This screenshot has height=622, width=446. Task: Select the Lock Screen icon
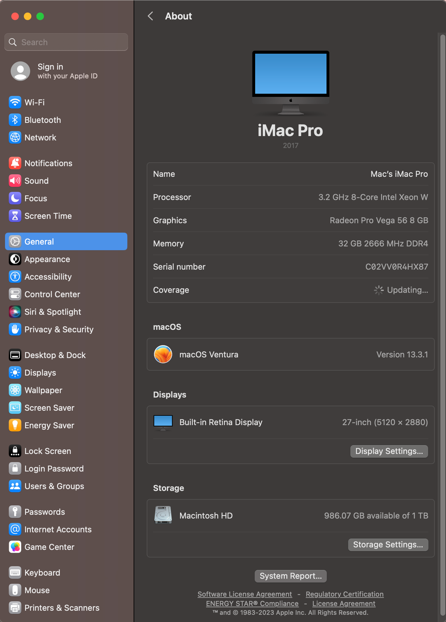pos(15,451)
